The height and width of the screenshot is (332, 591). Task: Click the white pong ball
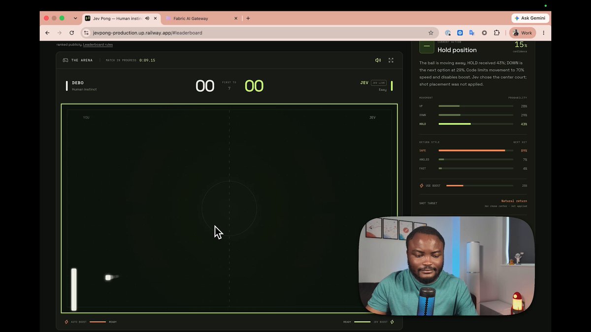[108, 277]
